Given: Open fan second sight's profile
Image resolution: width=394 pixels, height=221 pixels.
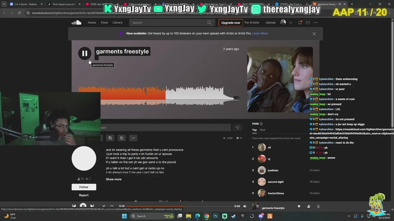Looking at the screenshot, I should tap(276, 182).
